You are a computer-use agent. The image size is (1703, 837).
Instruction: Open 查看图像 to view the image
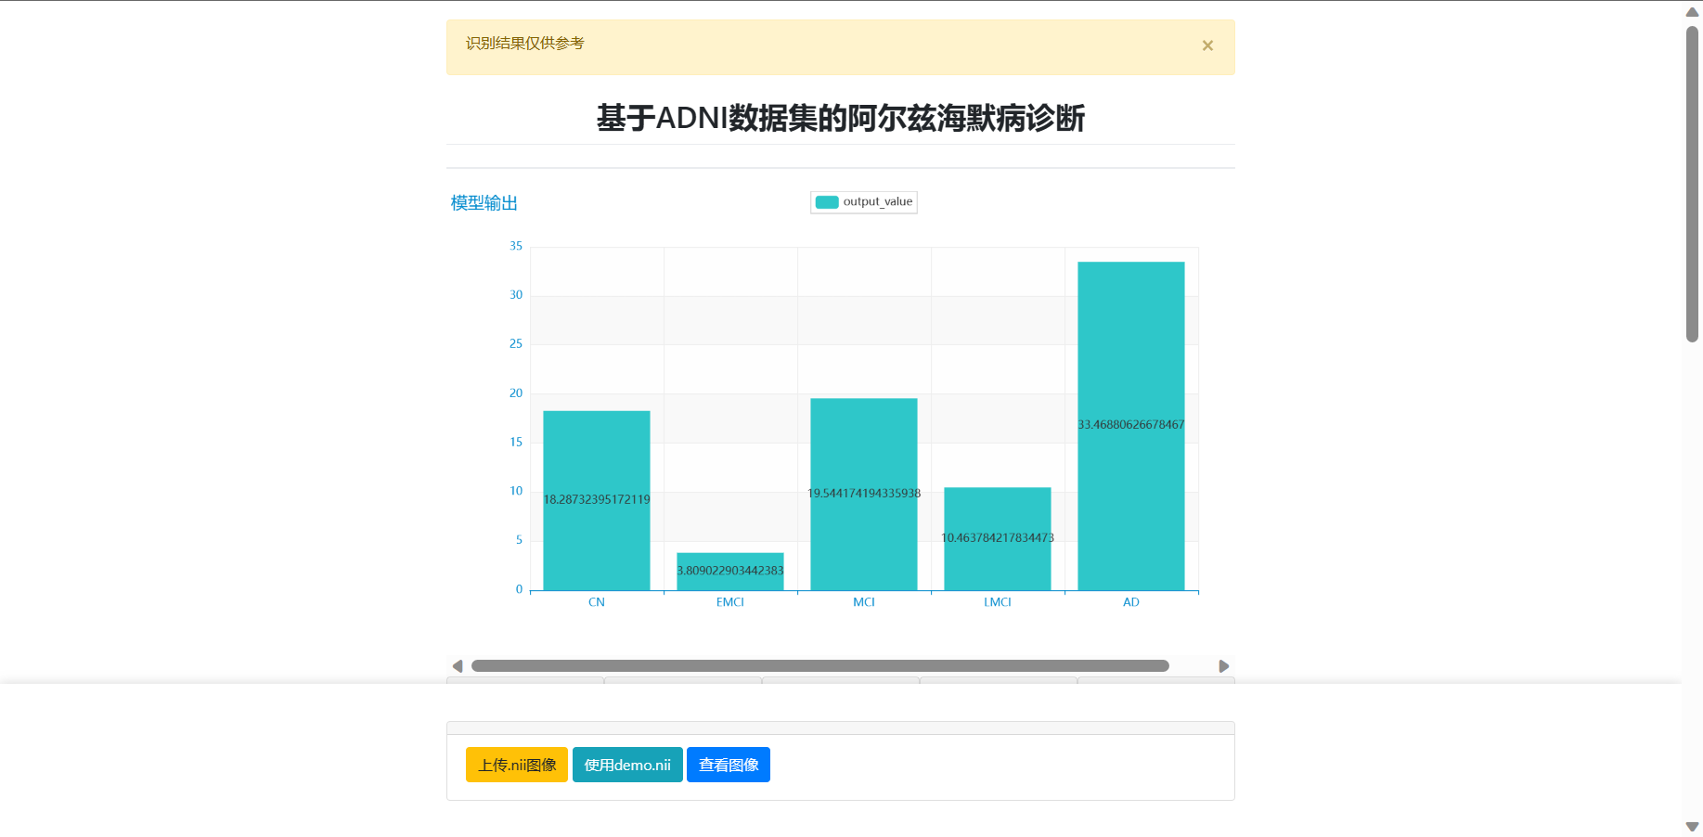pyautogui.click(x=728, y=764)
